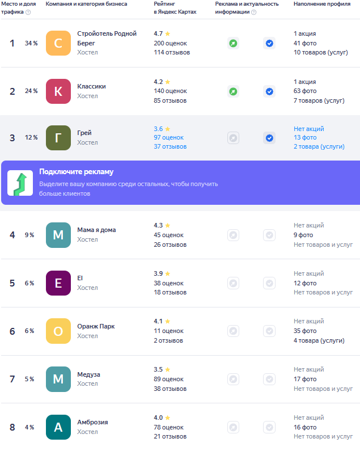
Task: Click '35 фото' for Оранж Парк
Action: [x=305, y=331]
